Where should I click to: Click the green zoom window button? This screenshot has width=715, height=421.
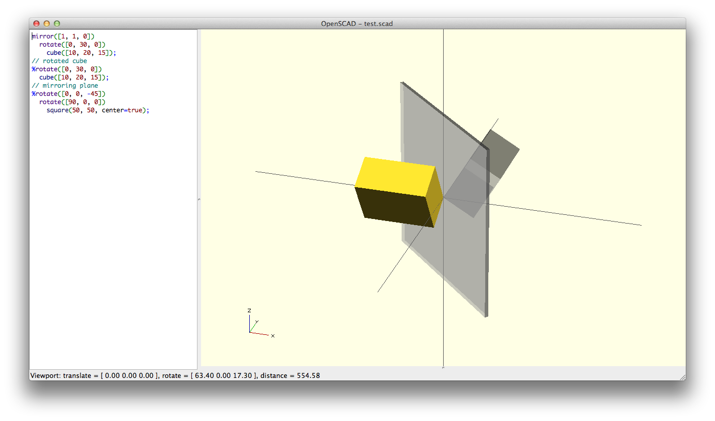57,24
